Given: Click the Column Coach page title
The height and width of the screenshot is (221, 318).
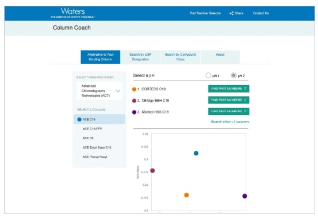Looking at the screenshot, I should coord(71,28).
